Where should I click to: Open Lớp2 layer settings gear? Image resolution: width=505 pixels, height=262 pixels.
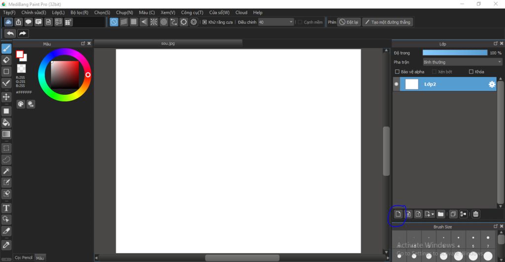click(x=492, y=84)
